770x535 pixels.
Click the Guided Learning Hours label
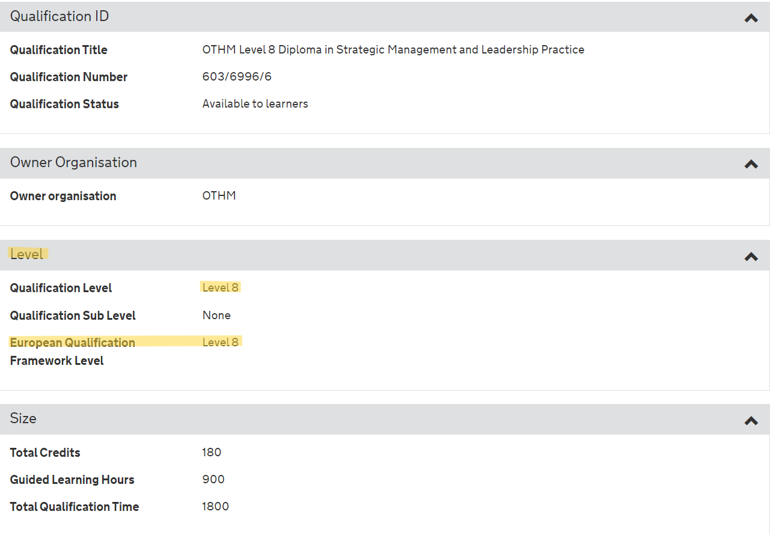(x=72, y=480)
